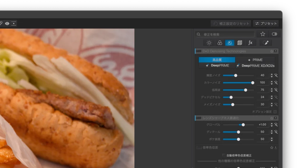Select the PRIME denoising mode
The image size is (298, 168).
[x=255, y=60]
